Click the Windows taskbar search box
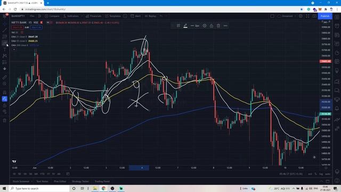 click(x=39, y=188)
